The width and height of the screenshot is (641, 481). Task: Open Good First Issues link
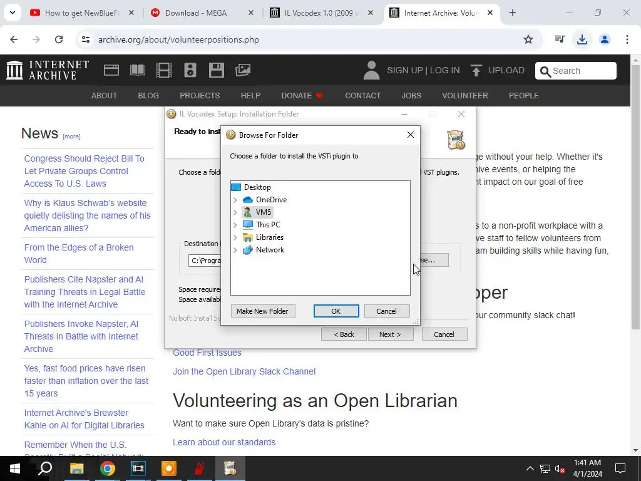click(x=207, y=353)
